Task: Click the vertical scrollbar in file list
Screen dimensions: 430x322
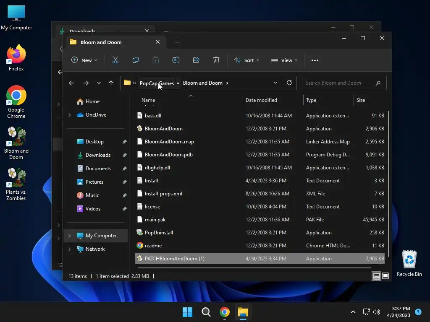Action: 388,183
